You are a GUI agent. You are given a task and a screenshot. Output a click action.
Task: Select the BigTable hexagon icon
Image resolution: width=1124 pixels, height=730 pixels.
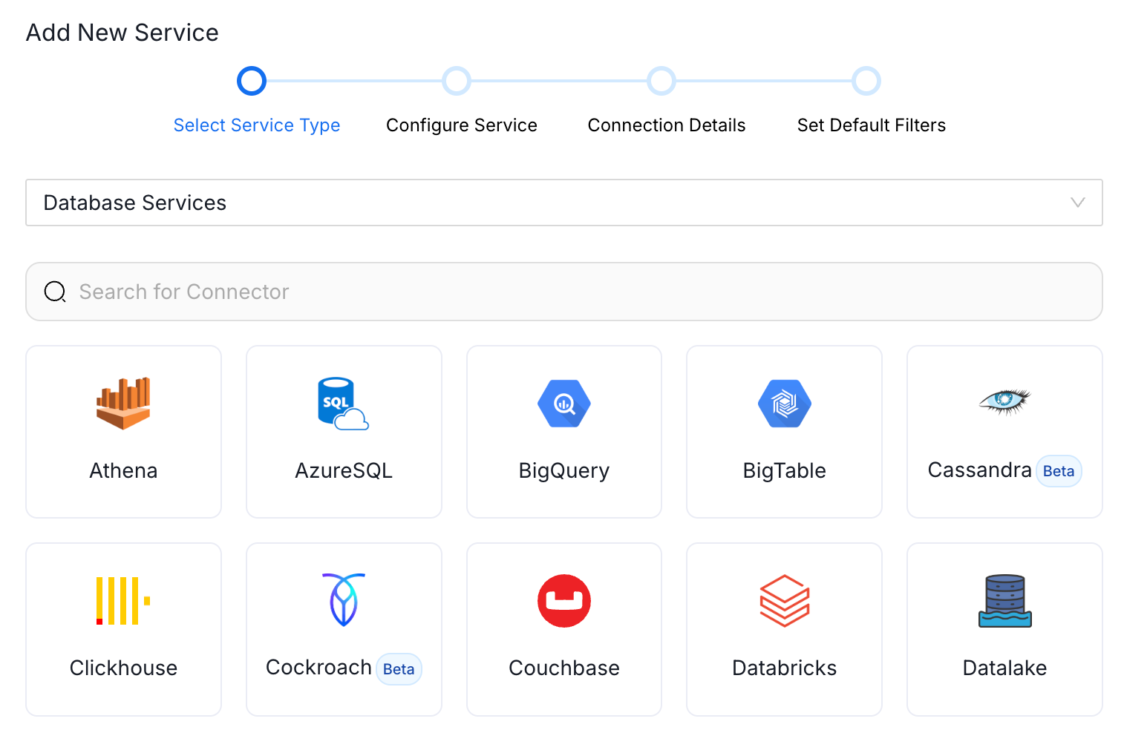785,404
